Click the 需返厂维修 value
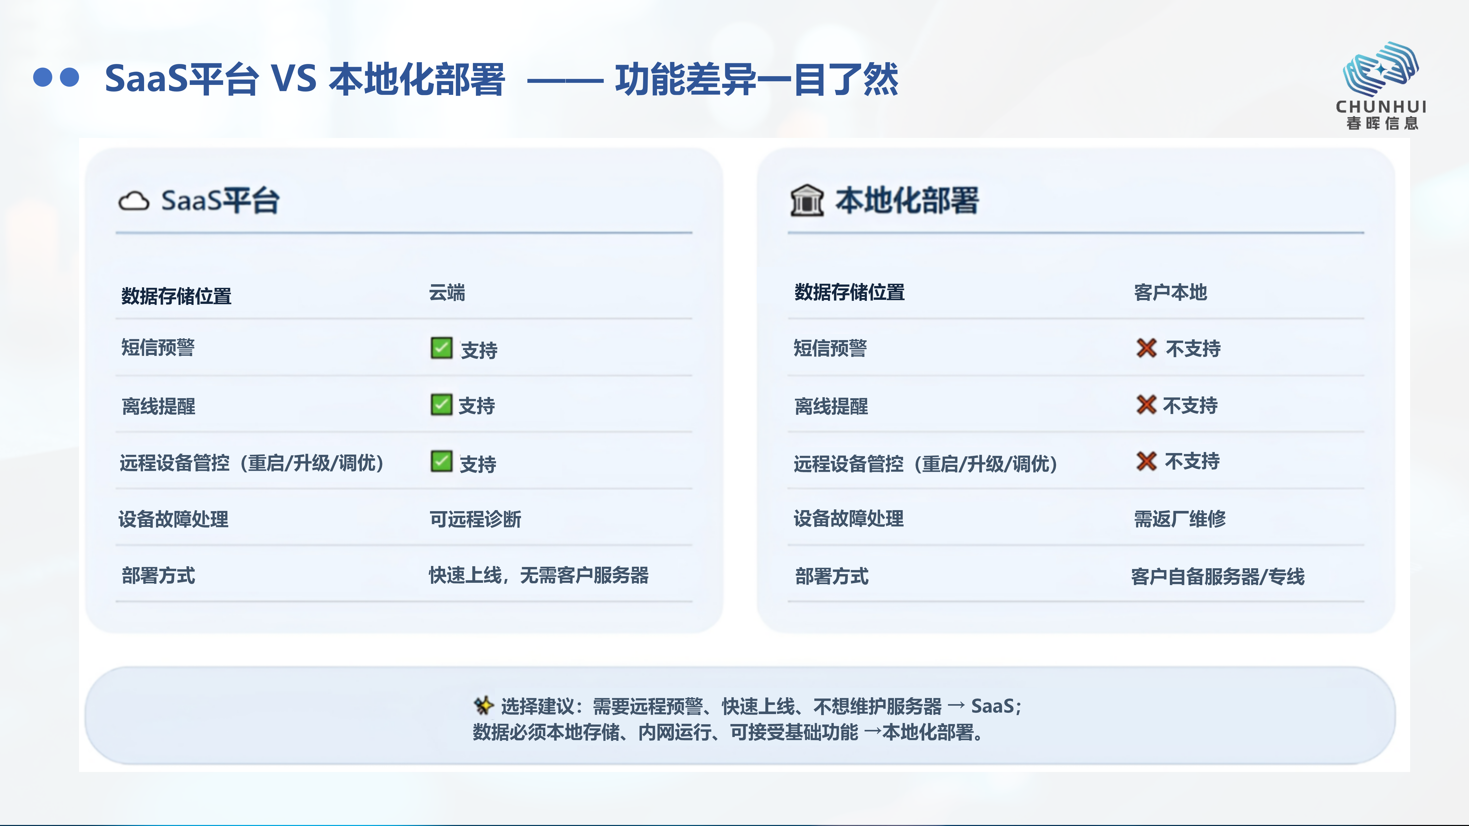The image size is (1469, 826). [1179, 519]
